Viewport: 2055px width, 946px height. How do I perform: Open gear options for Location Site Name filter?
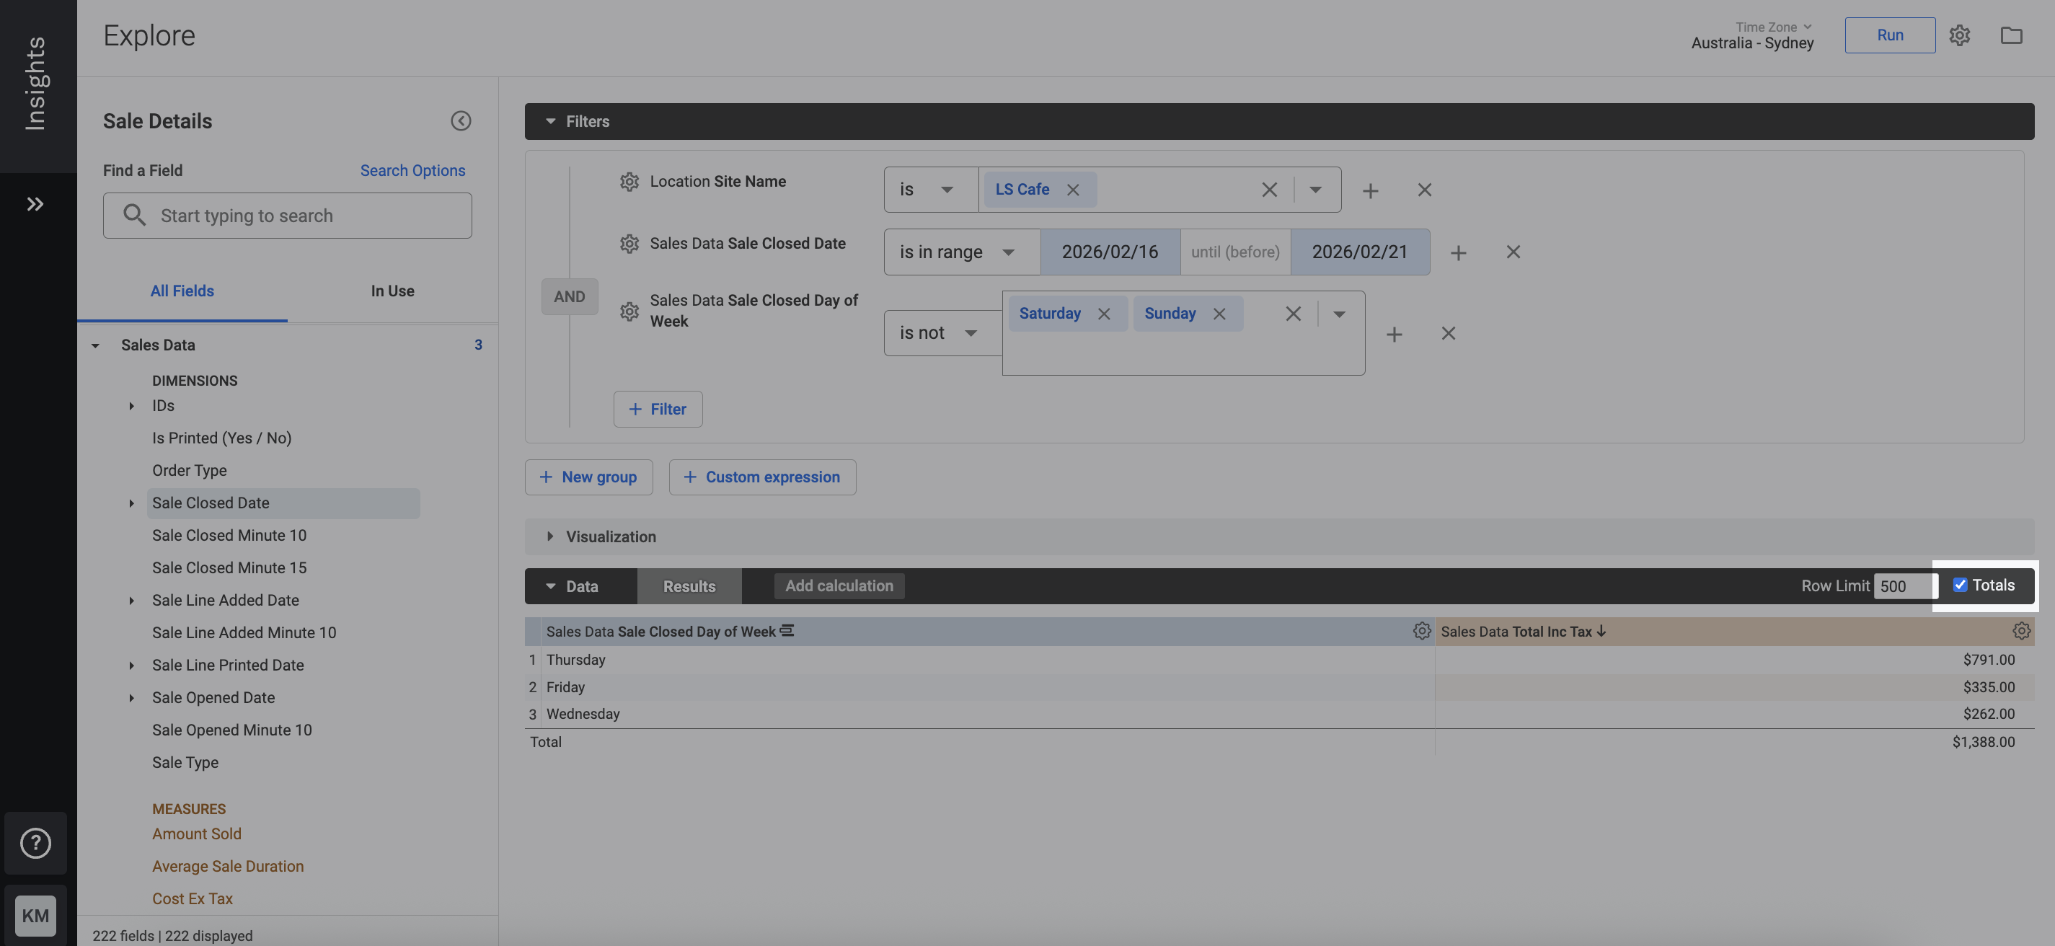click(629, 182)
